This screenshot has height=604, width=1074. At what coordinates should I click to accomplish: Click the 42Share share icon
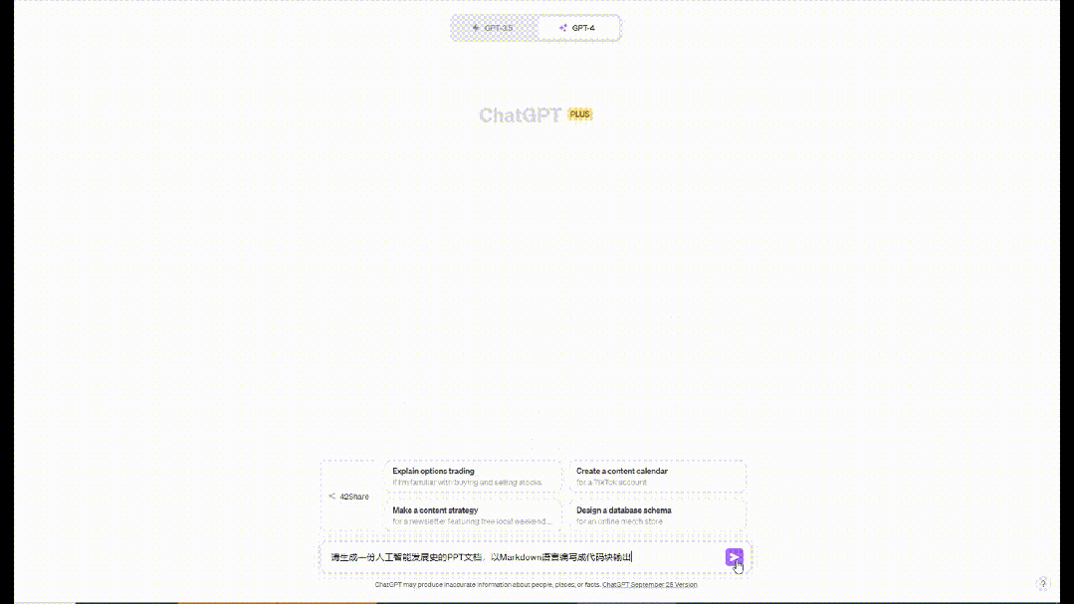[x=332, y=497]
